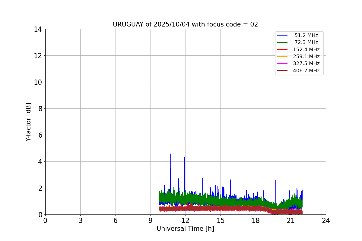Screen dimensions: 362x241
Task: Click the y-axis tick label 8
Action: coord(40,109)
